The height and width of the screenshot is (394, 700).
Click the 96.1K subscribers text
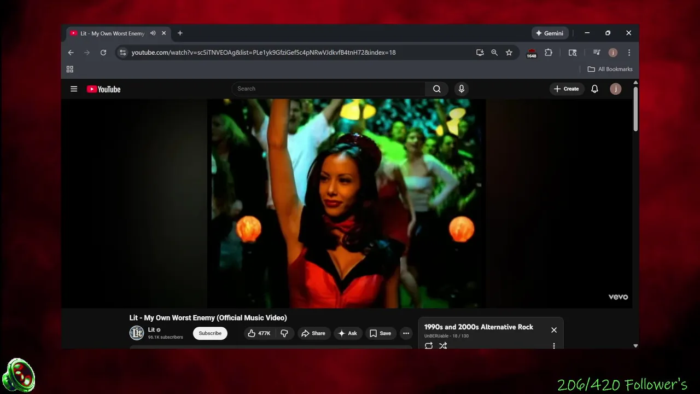point(165,337)
